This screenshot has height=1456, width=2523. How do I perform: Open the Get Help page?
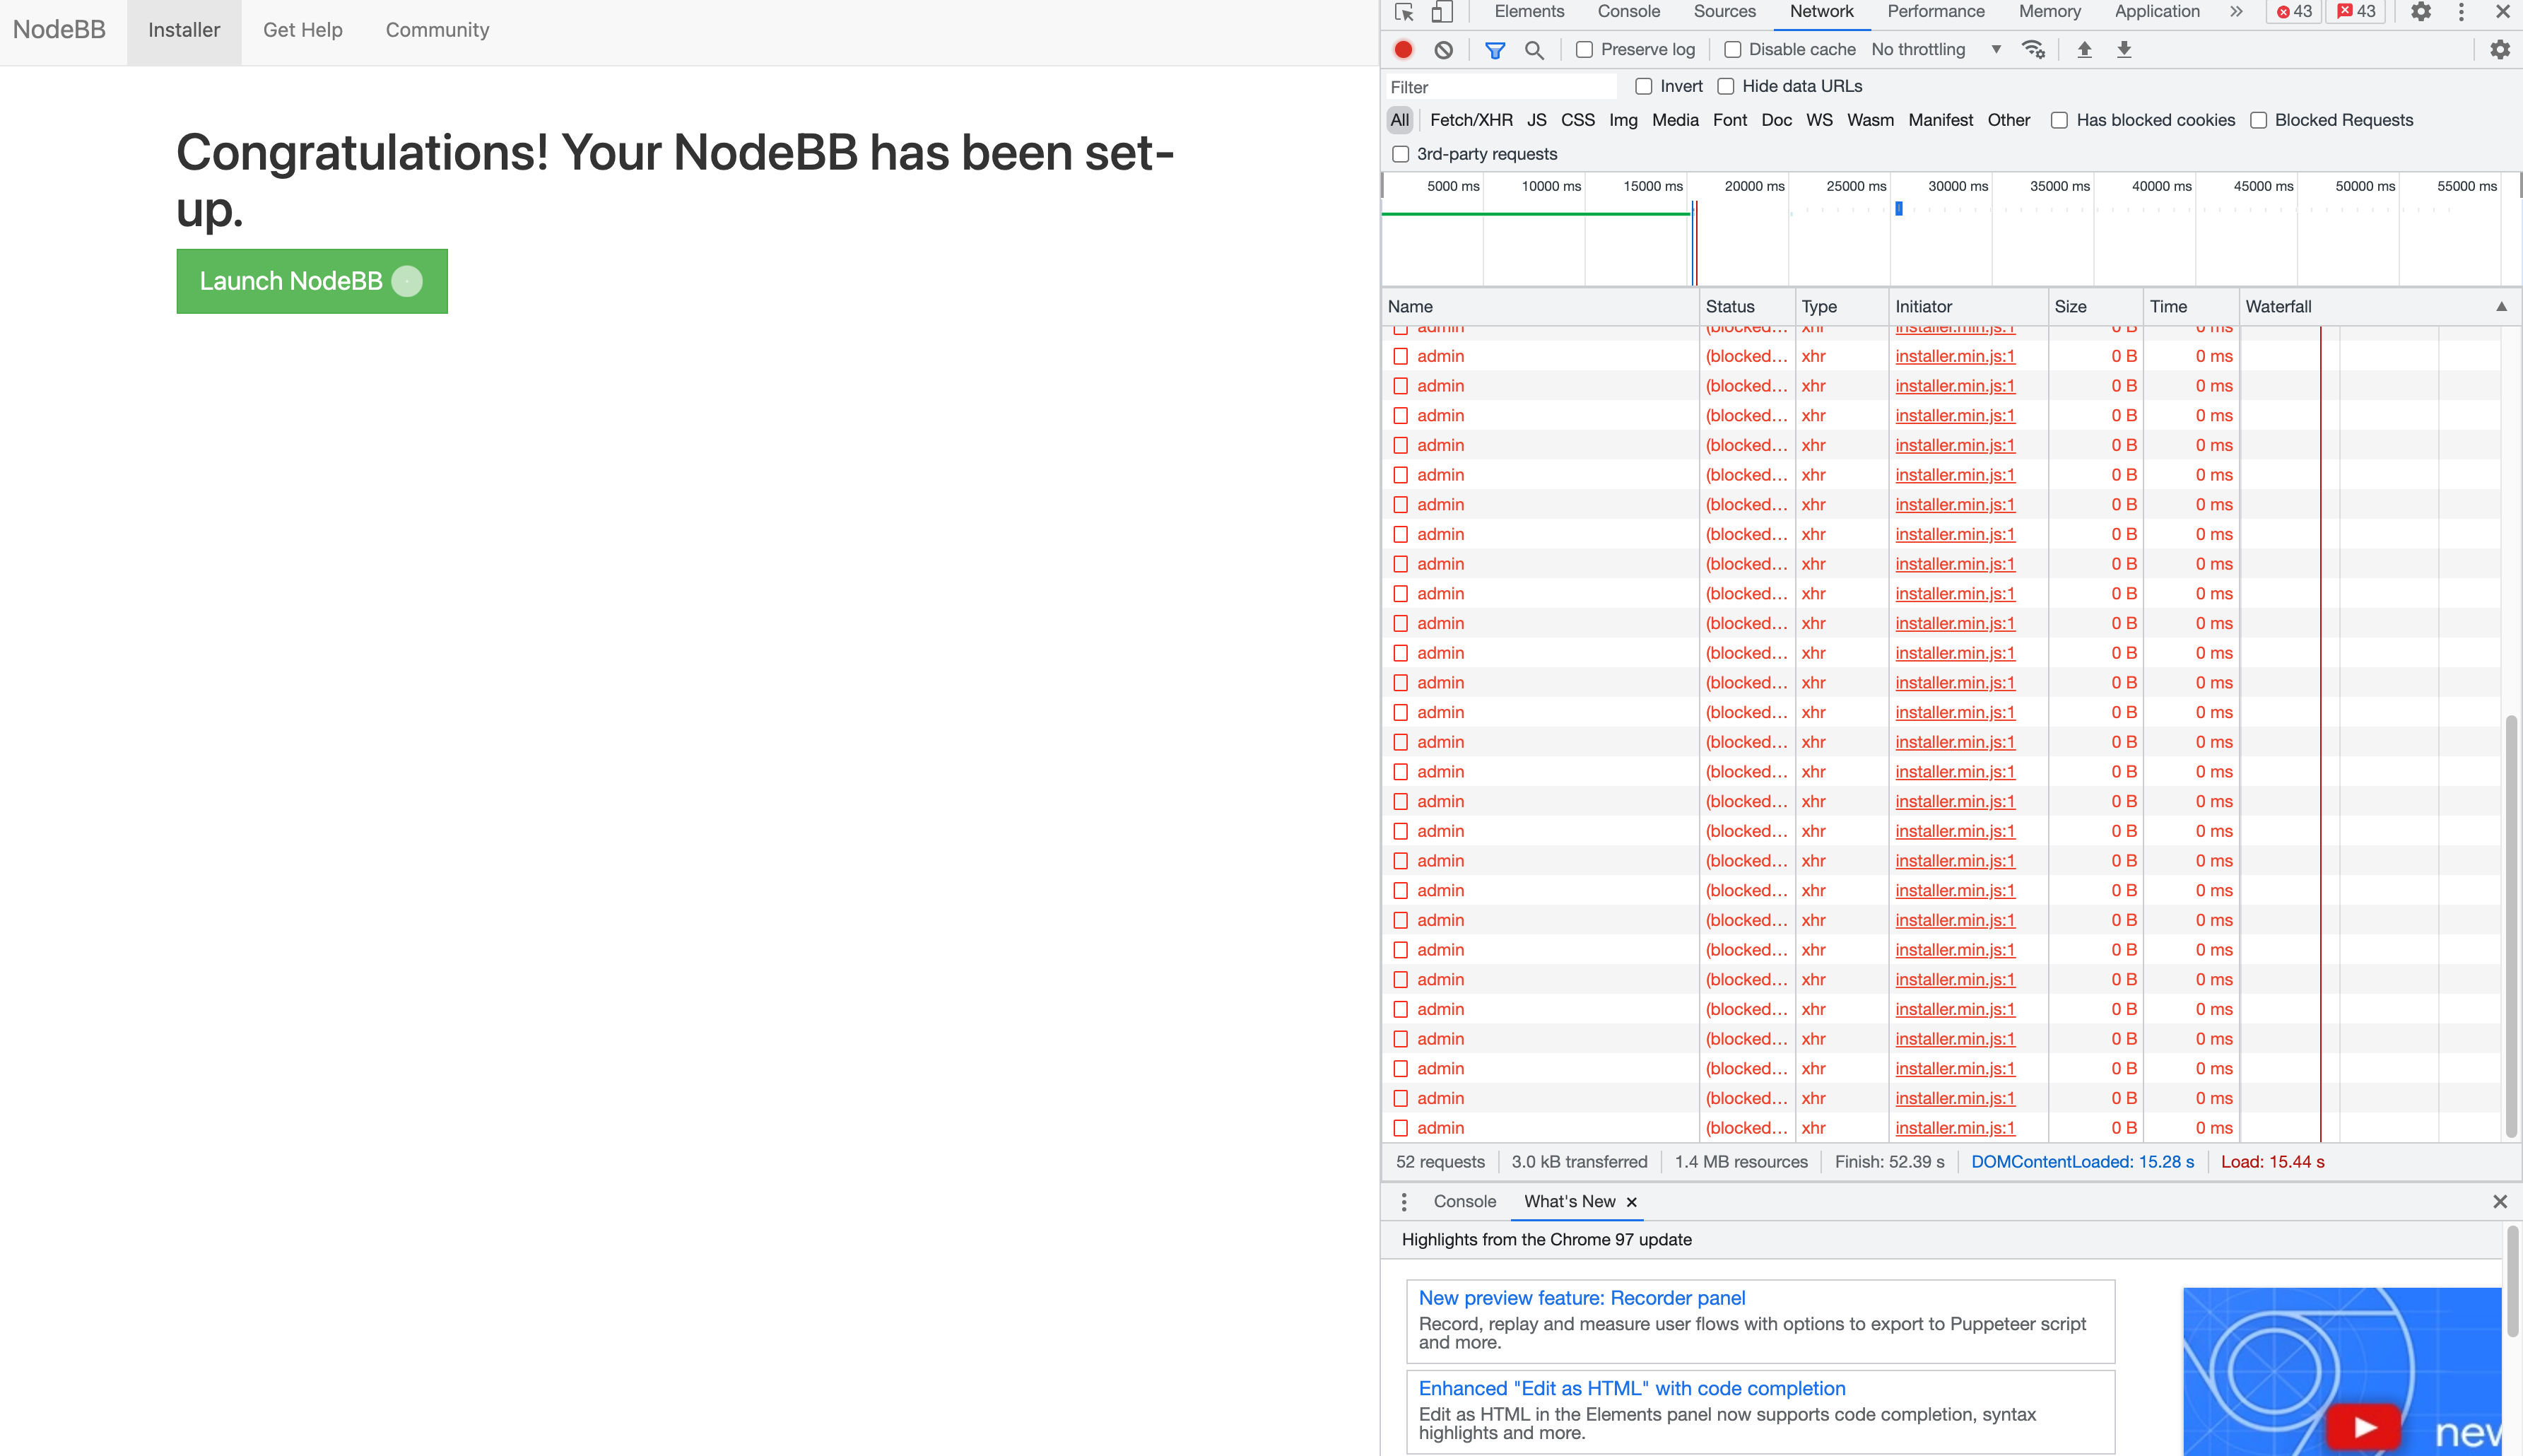[x=302, y=29]
